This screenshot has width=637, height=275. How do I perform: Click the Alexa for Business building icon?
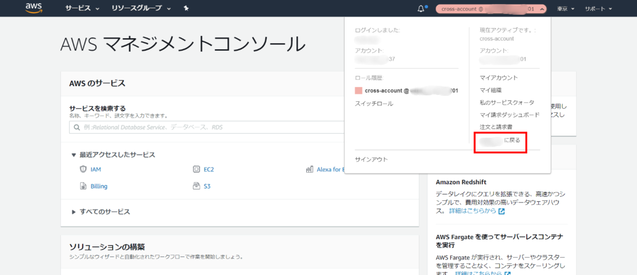tap(309, 170)
